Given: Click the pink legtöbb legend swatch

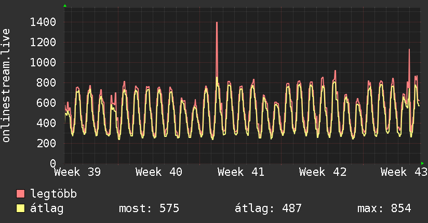Looking at the screenshot, I should click(20, 194).
